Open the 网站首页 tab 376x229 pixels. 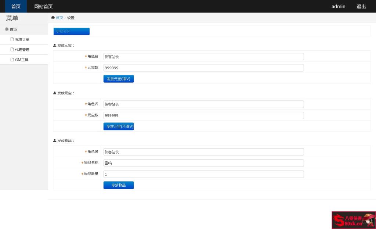43,6
